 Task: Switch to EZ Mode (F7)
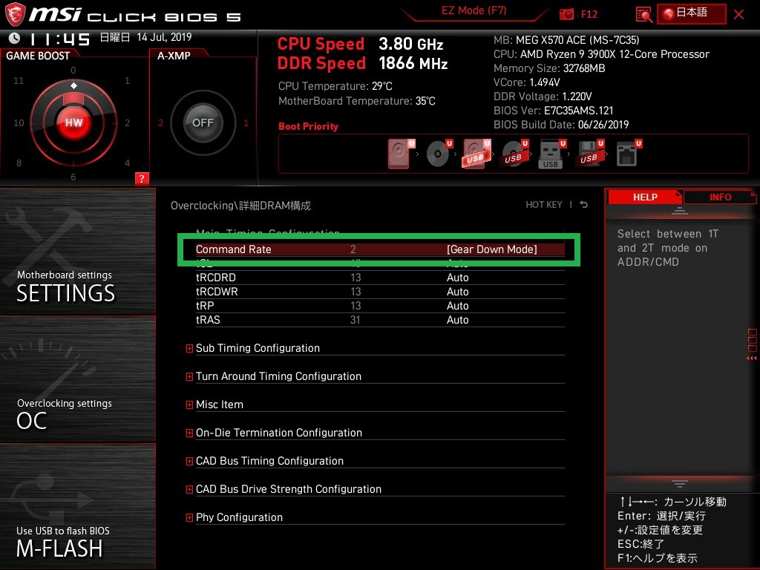(x=474, y=10)
